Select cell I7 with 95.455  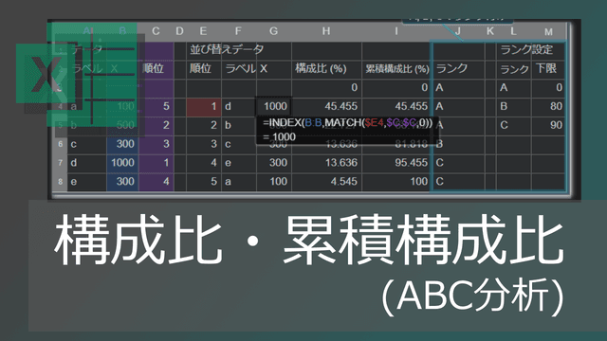(396, 163)
